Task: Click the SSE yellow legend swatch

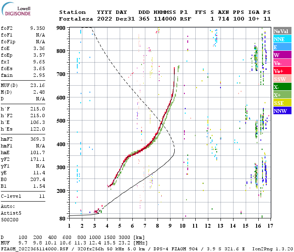Action: (282, 103)
